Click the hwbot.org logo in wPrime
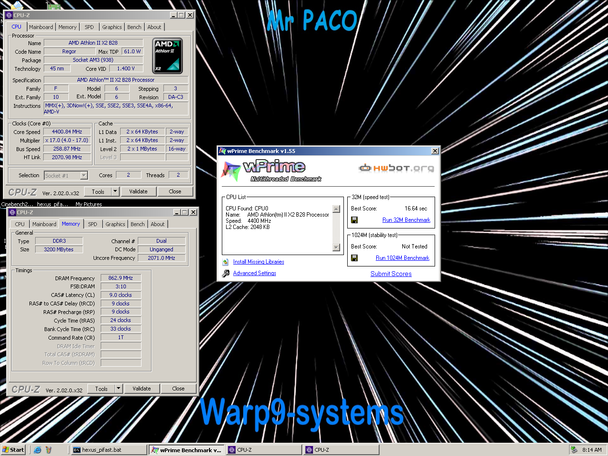The height and width of the screenshot is (456, 608). click(396, 168)
